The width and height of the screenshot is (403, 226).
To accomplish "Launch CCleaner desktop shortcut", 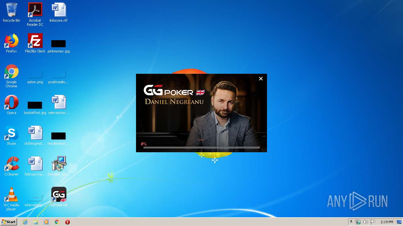I will tap(11, 166).
